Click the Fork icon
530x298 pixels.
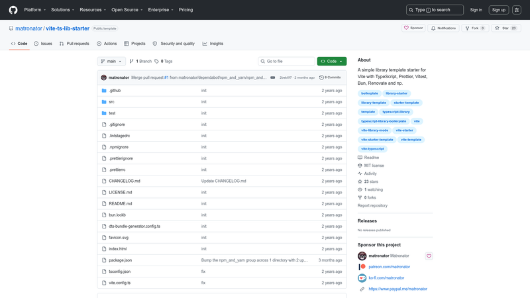467,28
